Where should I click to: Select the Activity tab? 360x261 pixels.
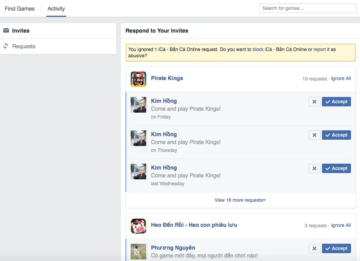(x=56, y=9)
